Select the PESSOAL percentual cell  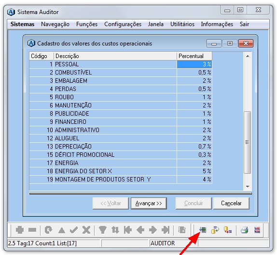coord(194,64)
